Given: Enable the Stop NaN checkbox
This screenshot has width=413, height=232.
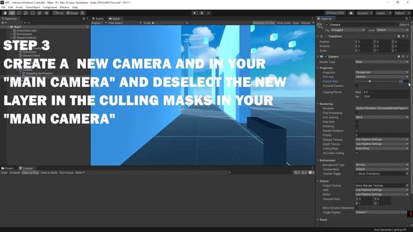Looking at the screenshot, I should (x=357, y=122).
